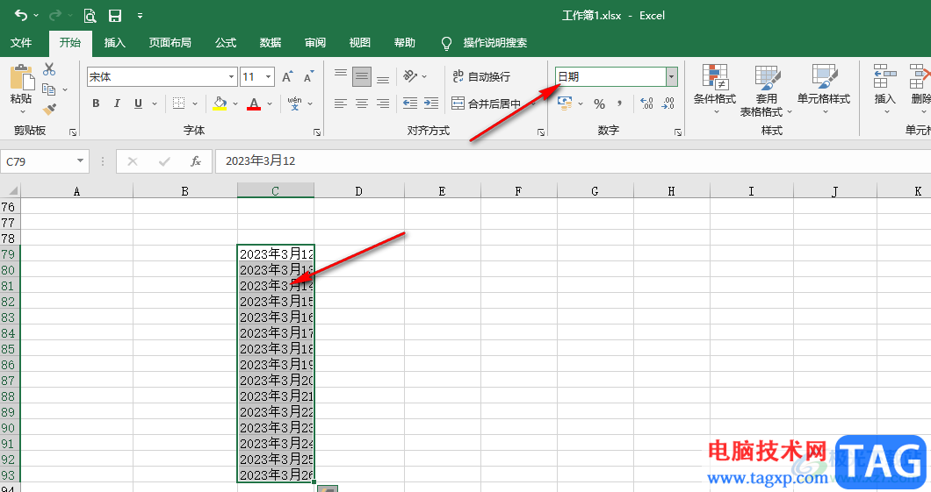
Task: Click Increase Font Size icon
Action: coord(287,77)
